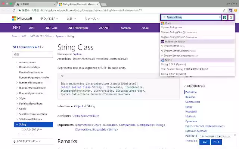Click the Docs breadcrumb link
This screenshot has height=149, width=239.
pos(15,37)
